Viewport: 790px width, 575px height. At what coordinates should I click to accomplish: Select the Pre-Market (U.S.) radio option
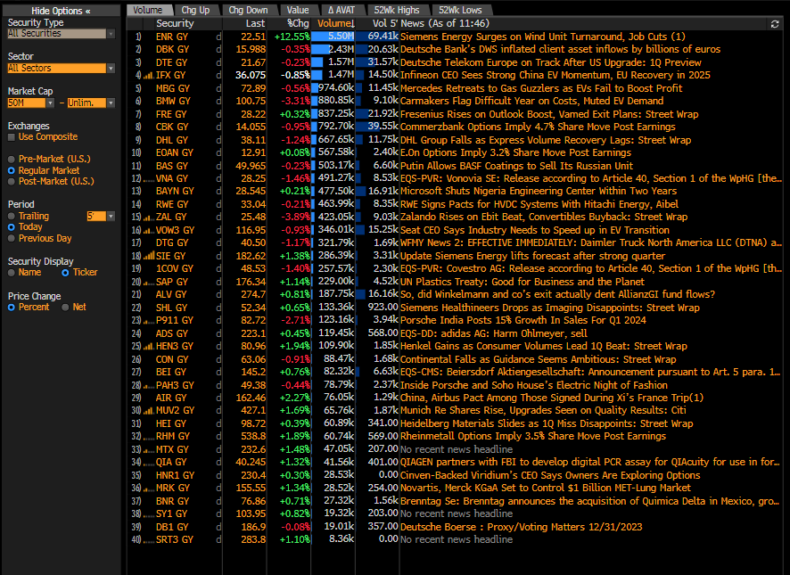click(12, 159)
